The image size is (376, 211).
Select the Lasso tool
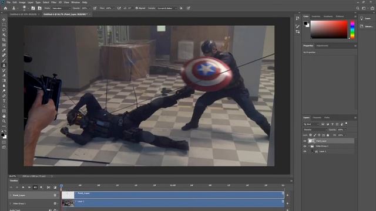(x=4, y=30)
